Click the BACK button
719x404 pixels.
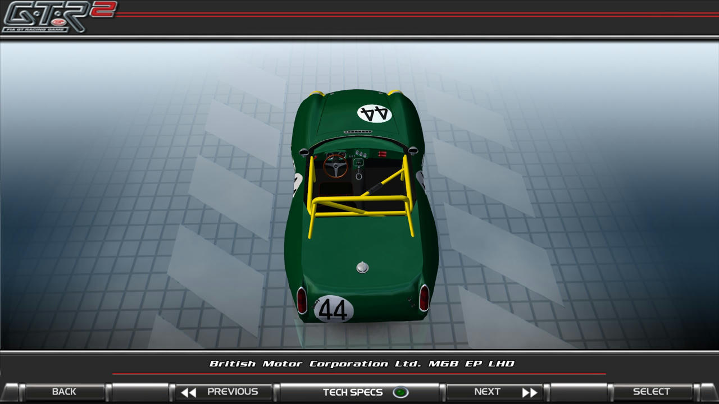tap(64, 392)
